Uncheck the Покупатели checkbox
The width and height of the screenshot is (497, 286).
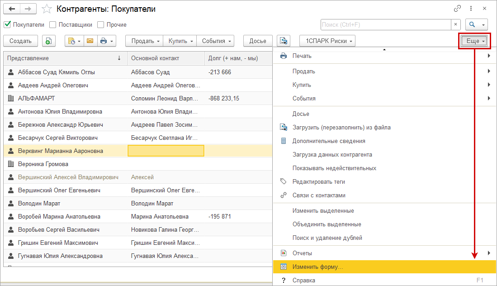[x=7, y=25]
